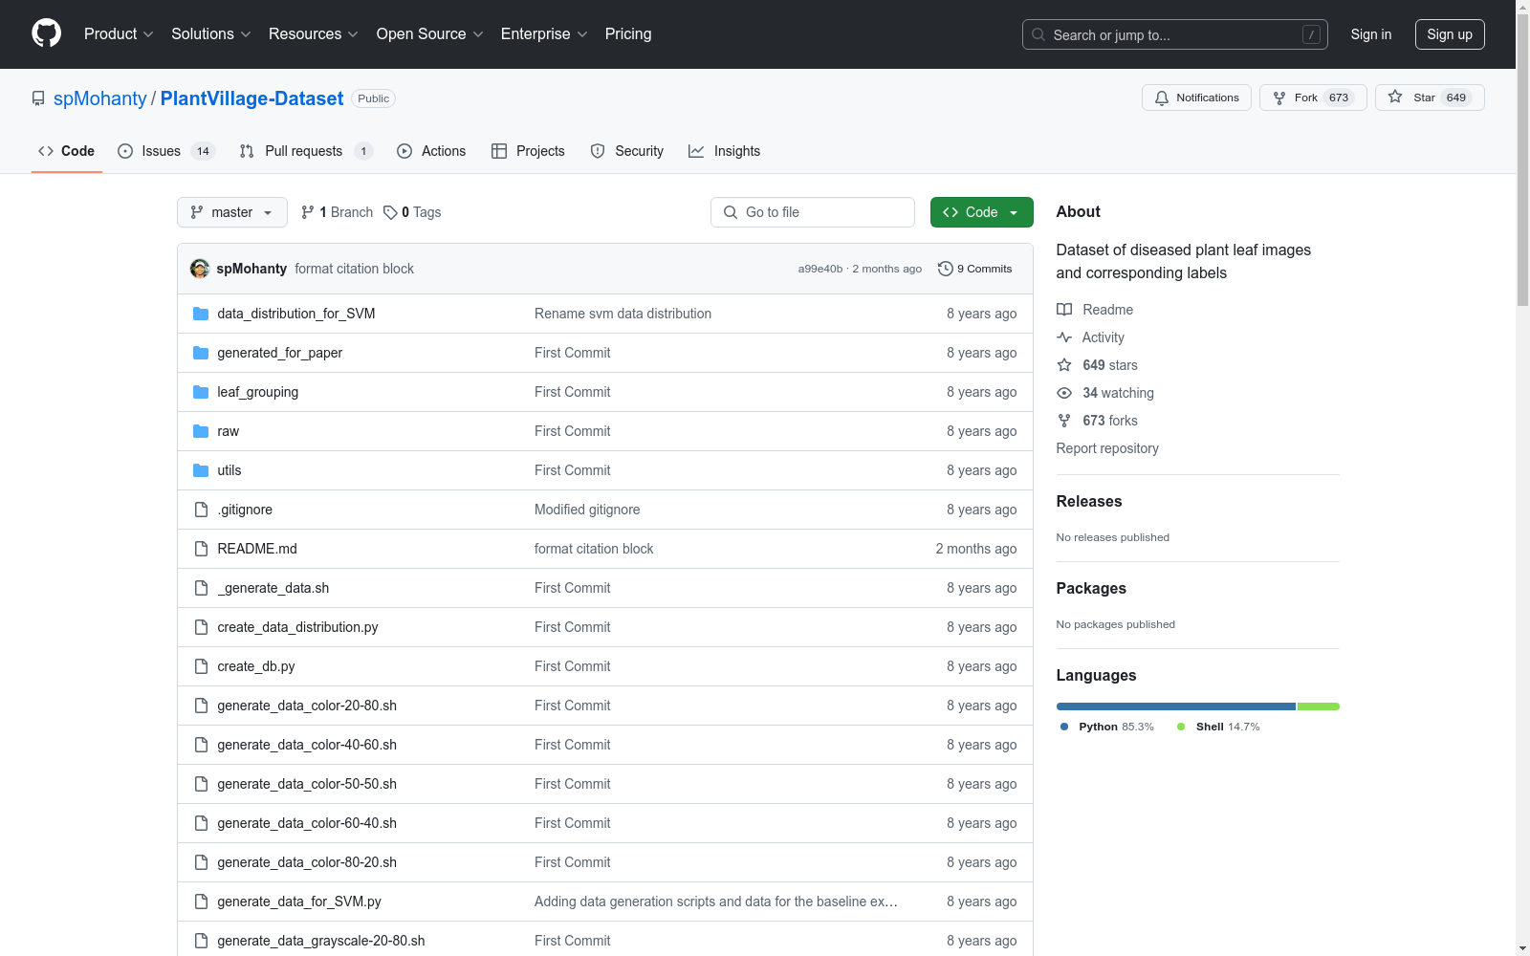Click the Go to file input
This screenshot has height=956, width=1530.
813,212
